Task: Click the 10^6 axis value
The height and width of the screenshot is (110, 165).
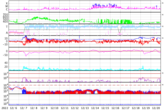Action: (6, 78)
